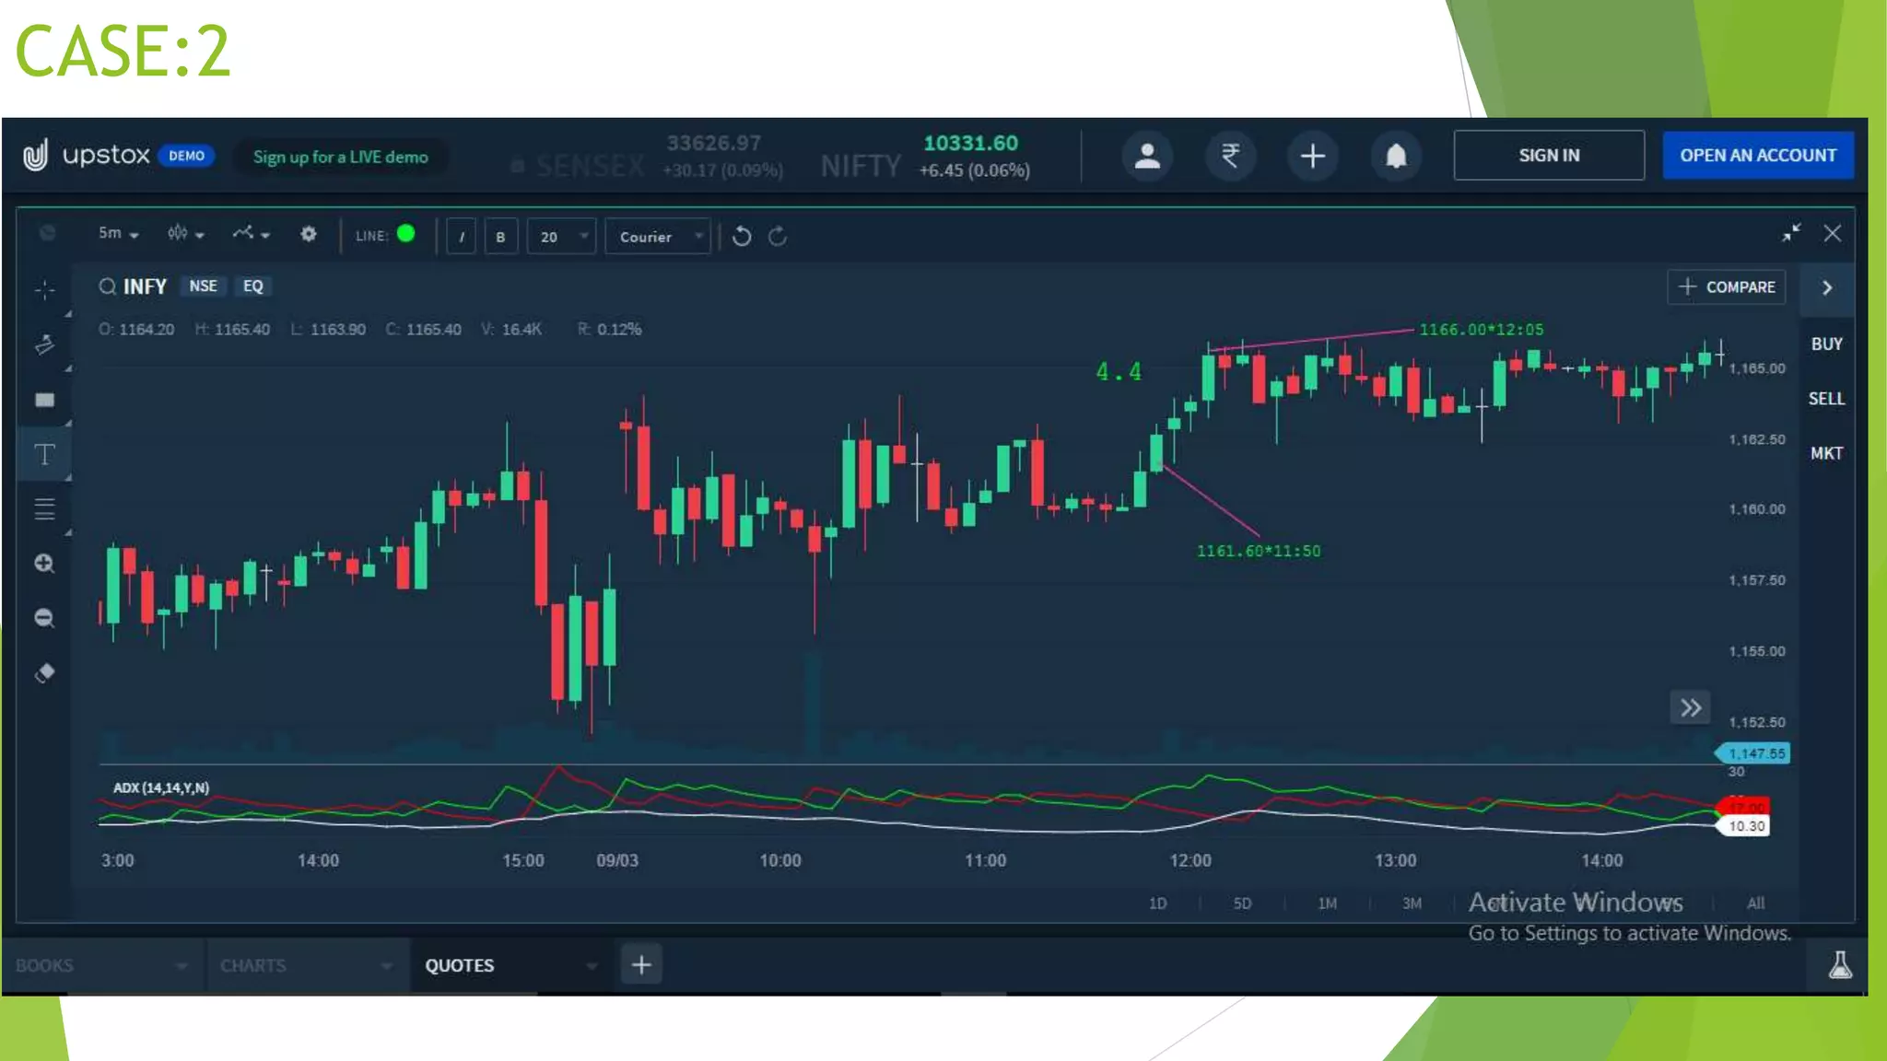This screenshot has height=1061, width=1887.
Task: Click the green LINE color swatch
Action: tap(405, 234)
